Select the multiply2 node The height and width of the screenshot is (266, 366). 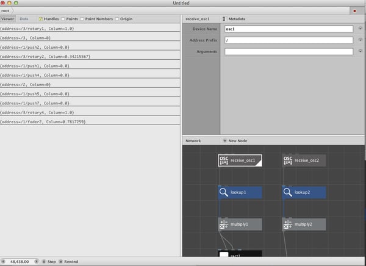coord(304,225)
